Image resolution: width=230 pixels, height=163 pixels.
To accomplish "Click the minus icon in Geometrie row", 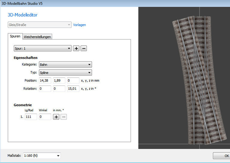I will [63, 117].
